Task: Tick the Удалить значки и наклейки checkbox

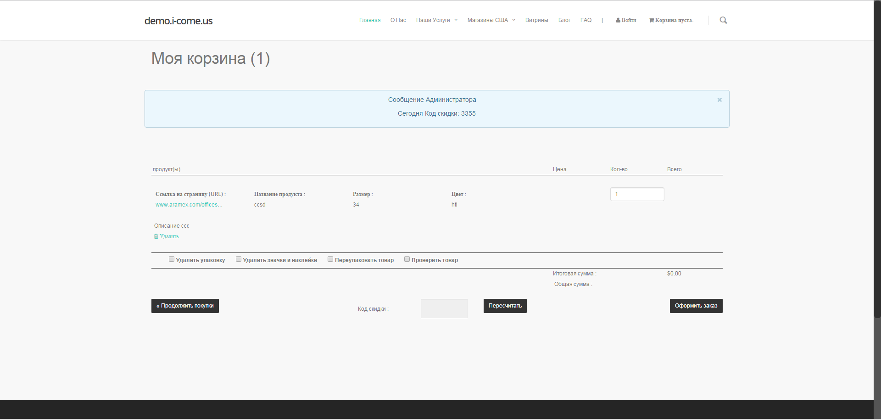Action: [x=239, y=259]
